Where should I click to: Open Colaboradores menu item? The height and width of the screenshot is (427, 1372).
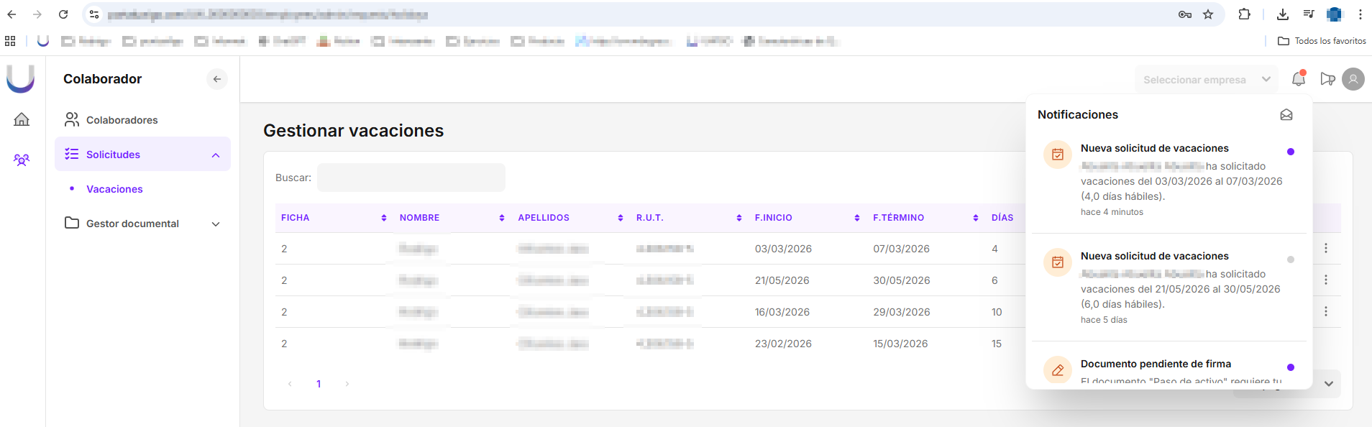tap(122, 120)
